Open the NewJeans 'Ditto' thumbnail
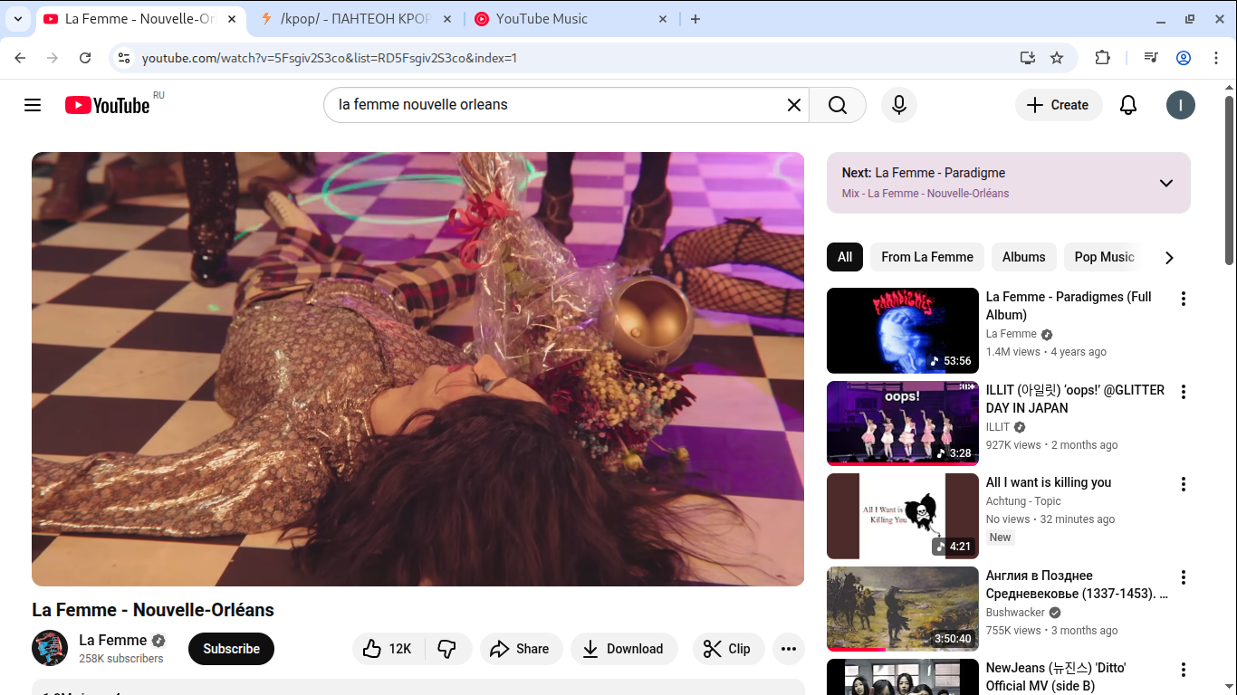This screenshot has width=1237, height=695. coord(903,678)
